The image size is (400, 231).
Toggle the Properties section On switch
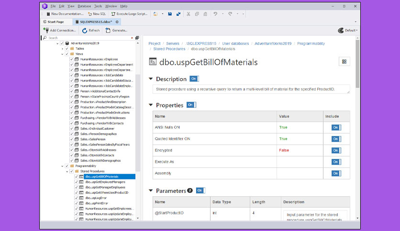191,105
